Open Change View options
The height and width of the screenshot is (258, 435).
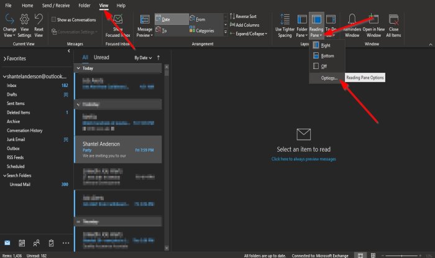coord(9,25)
